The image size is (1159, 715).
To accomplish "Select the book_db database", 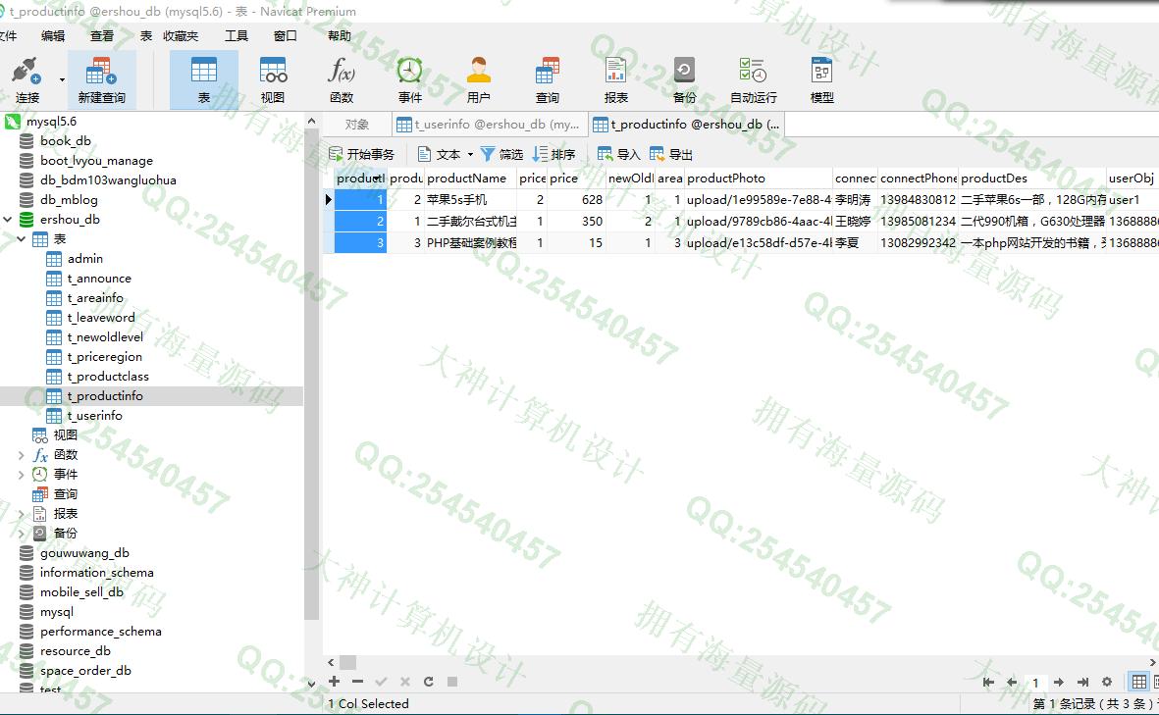I will (x=66, y=141).
